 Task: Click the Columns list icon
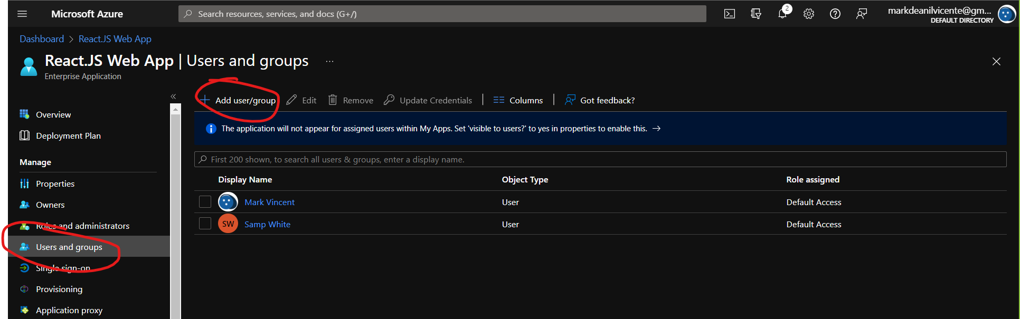(x=499, y=100)
